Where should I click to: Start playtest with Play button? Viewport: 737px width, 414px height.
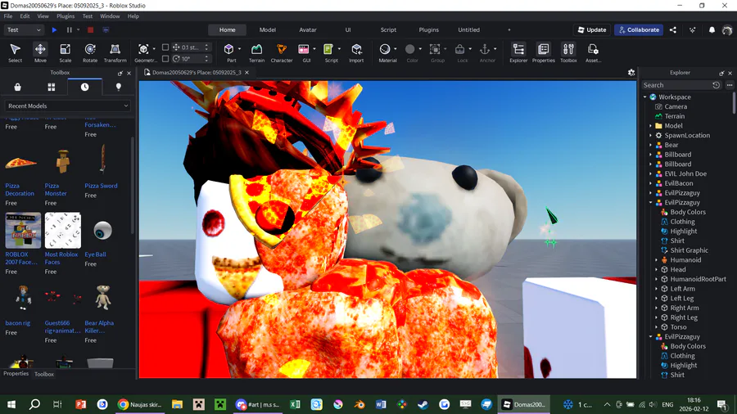coord(54,29)
